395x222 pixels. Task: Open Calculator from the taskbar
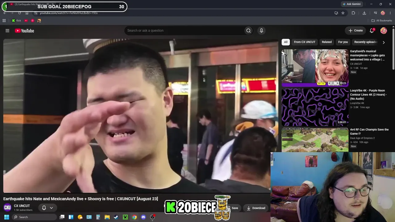[98, 217]
